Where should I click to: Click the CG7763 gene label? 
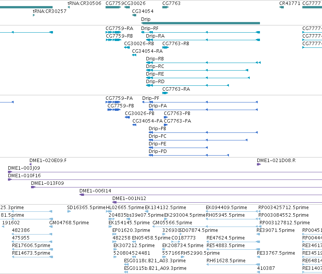coord(171,3)
